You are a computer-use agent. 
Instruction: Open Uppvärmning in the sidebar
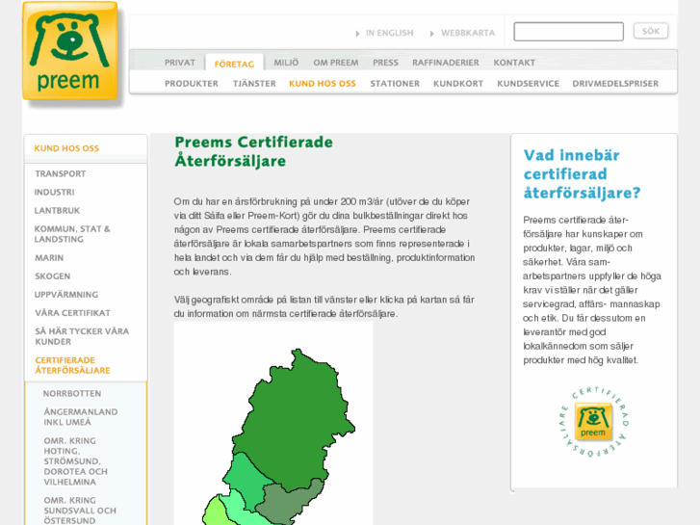(66, 295)
